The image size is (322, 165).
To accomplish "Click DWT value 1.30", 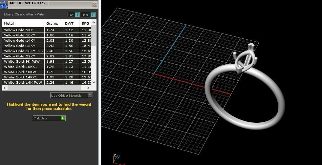I will 69,40.
